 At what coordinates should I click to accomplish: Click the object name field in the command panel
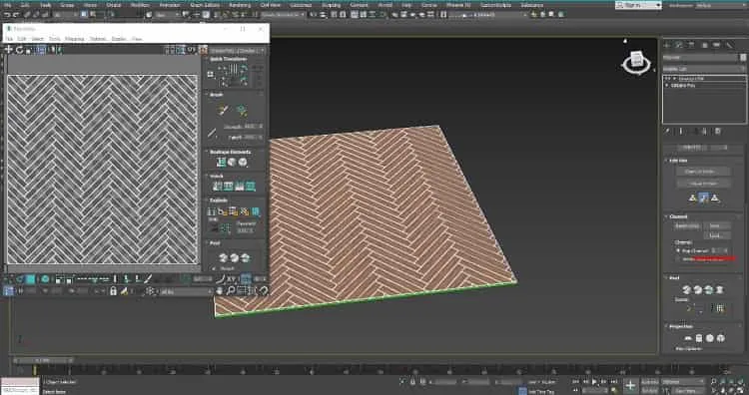pos(700,58)
